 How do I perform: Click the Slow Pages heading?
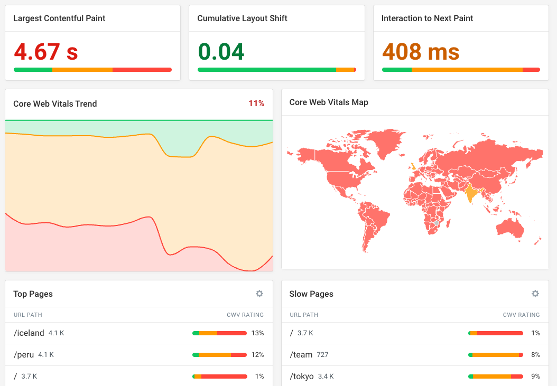point(311,294)
